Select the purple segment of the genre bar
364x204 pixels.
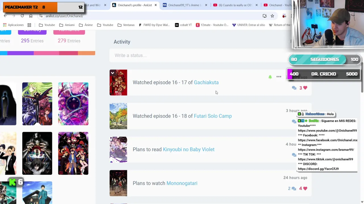point(20,53)
